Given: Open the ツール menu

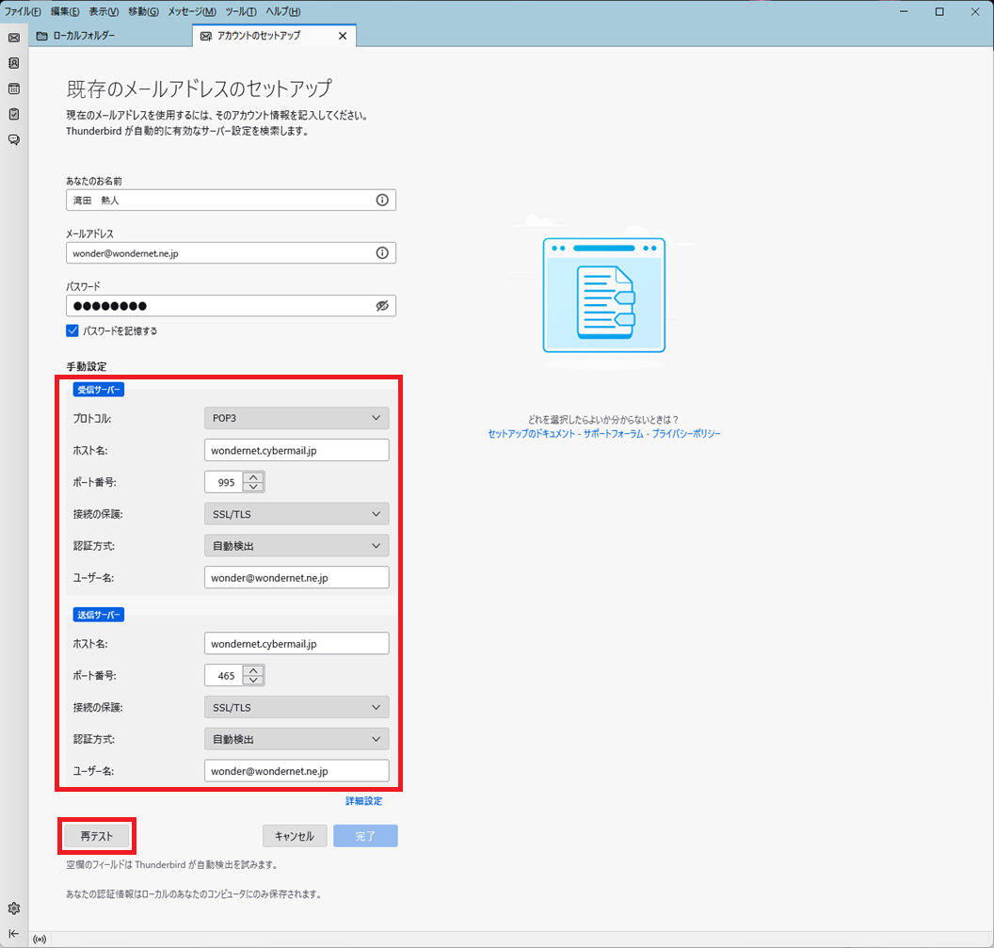Looking at the screenshot, I should coord(241,11).
